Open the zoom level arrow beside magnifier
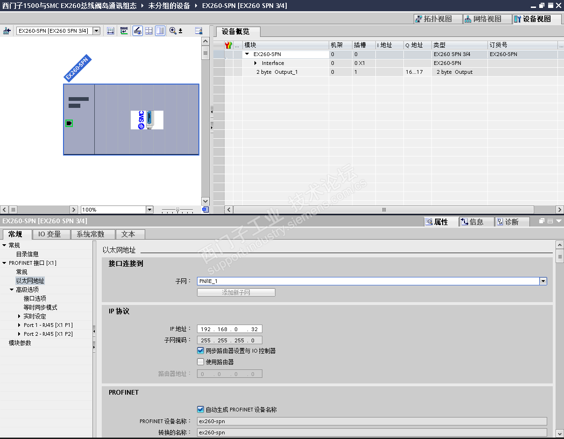 point(181,31)
